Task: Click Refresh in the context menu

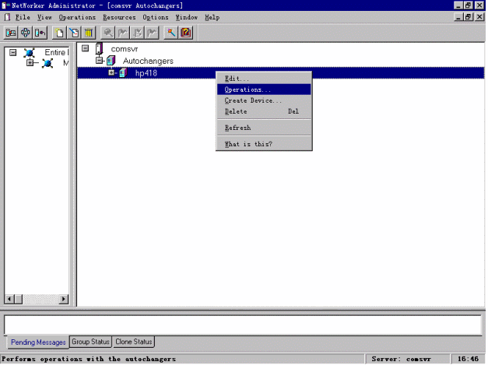Action: coord(237,128)
